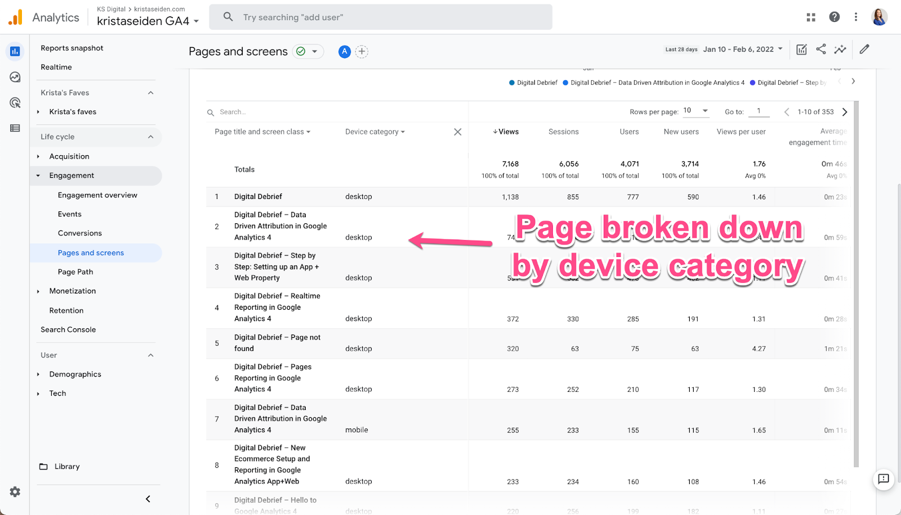
Task: Open the Explore icon in left rail
Action: [x=15, y=77]
